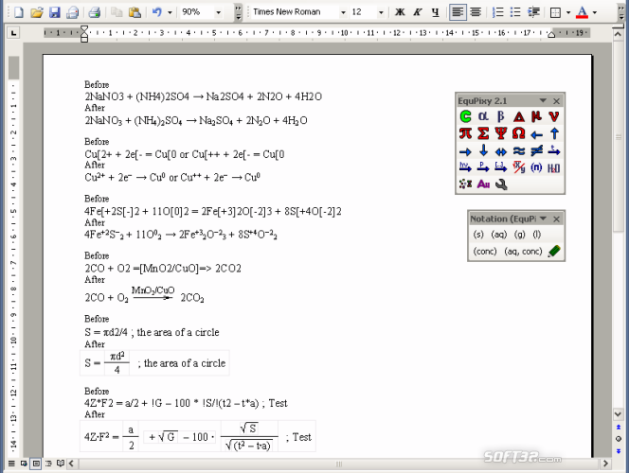Insert the Pi symbol from EquPixy
The image size is (629, 473).
[x=465, y=133]
